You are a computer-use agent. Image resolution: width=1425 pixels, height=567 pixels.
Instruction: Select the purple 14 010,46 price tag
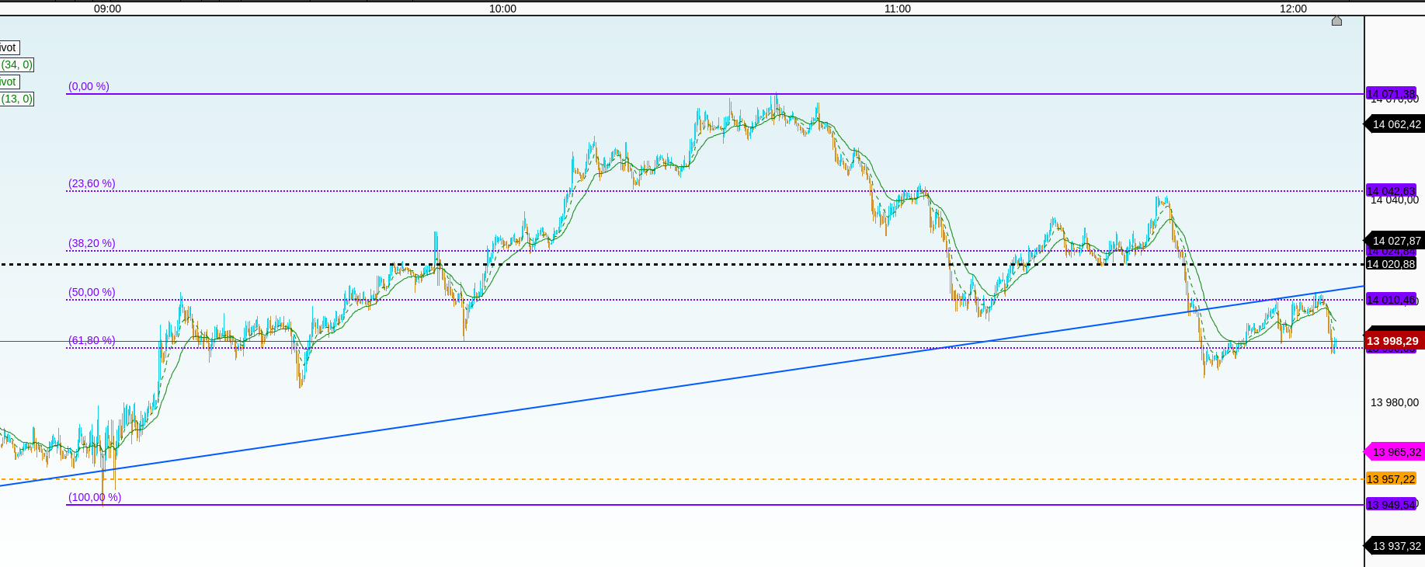[1391, 300]
